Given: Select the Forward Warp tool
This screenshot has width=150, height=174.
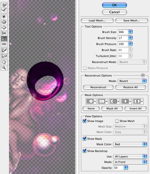Looking at the screenshot, I should tap(4, 5).
